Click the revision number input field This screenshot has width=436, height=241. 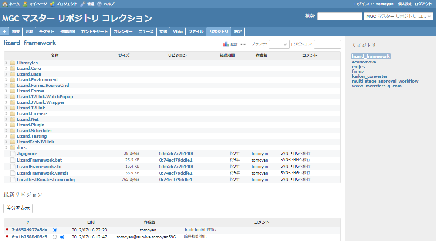coord(327,44)
